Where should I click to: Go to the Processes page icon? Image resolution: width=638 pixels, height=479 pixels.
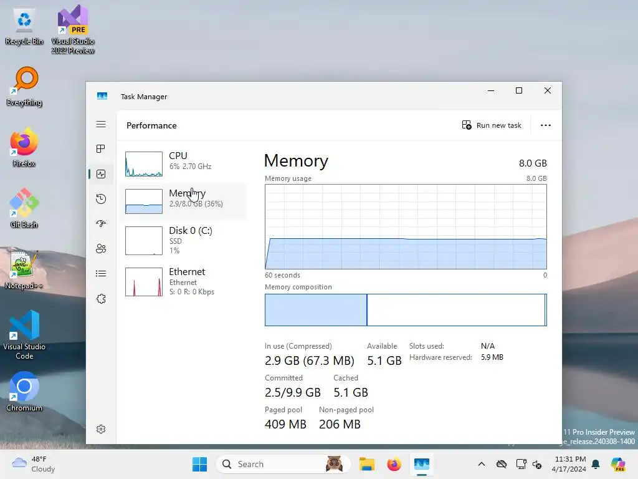101,148
